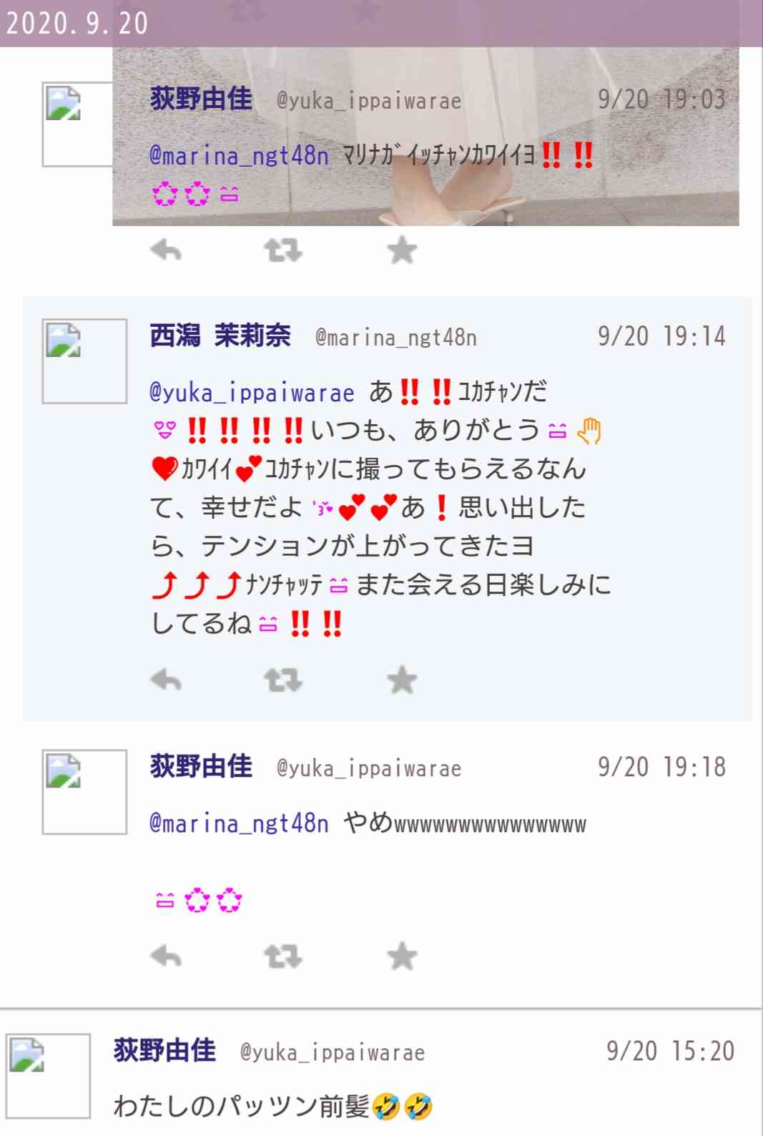763x1136 pixels.
Task: Click reply icon under 19:03 tweet
Action: [x=166, y=251]
